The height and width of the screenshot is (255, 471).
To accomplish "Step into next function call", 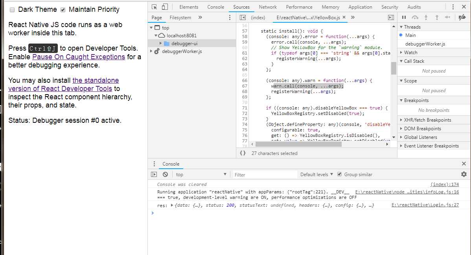I will 426,17.
